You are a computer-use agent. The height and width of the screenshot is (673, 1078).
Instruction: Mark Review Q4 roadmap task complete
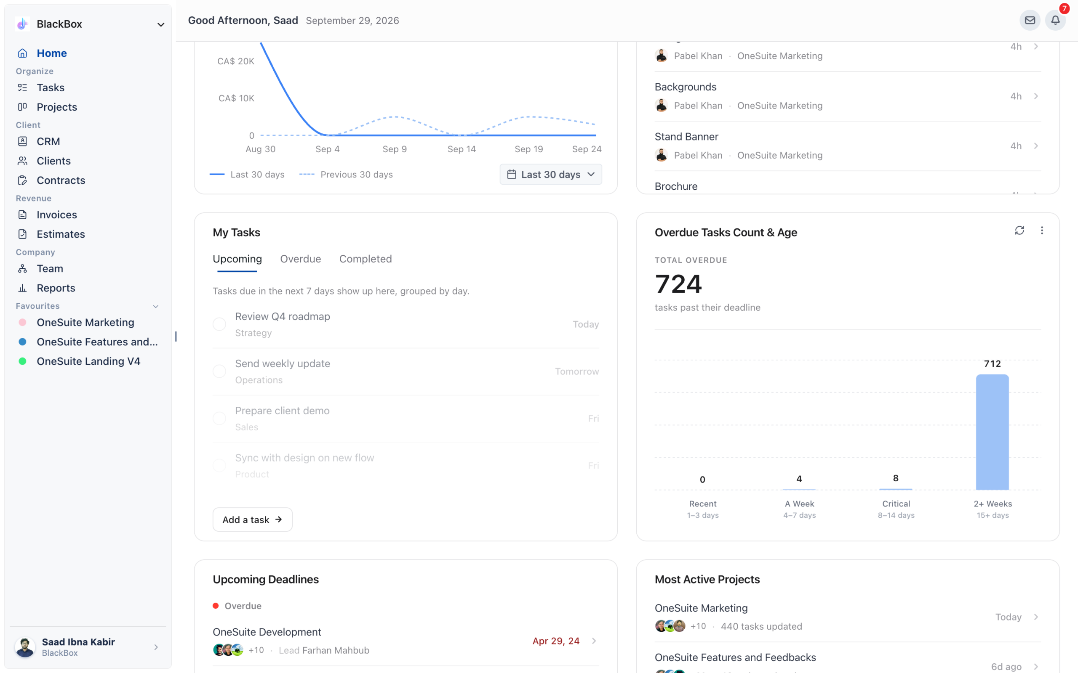pyautogui.click(x=219, y=324)
